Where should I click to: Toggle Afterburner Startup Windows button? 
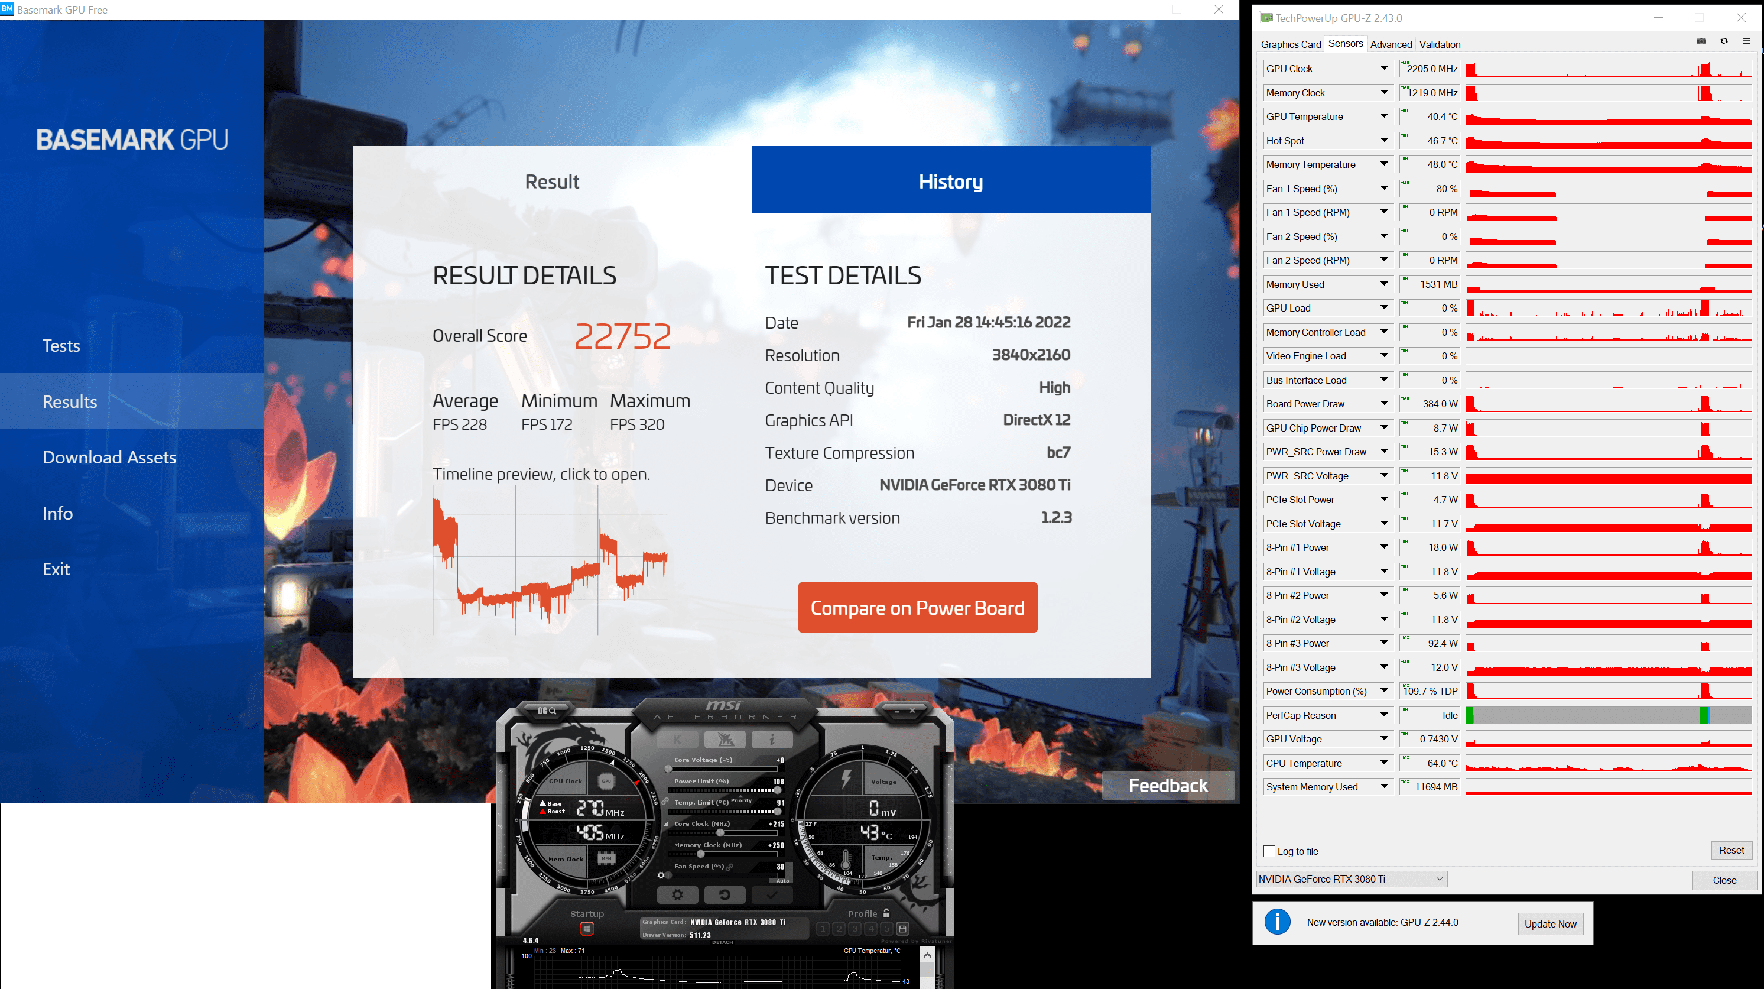pyautogui.click(x=587, y=929)
